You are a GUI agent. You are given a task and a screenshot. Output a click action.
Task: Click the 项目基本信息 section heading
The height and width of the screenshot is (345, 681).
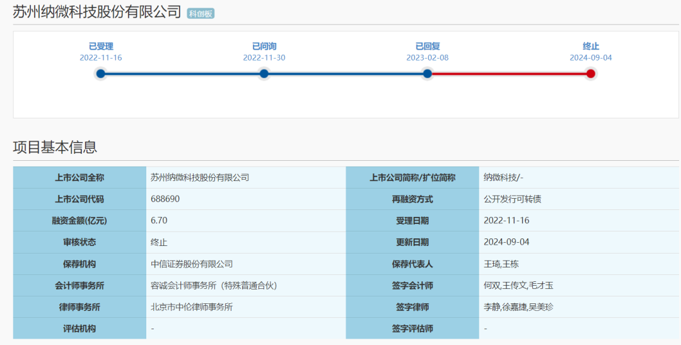pyautogui.click(x=55, y=148)
